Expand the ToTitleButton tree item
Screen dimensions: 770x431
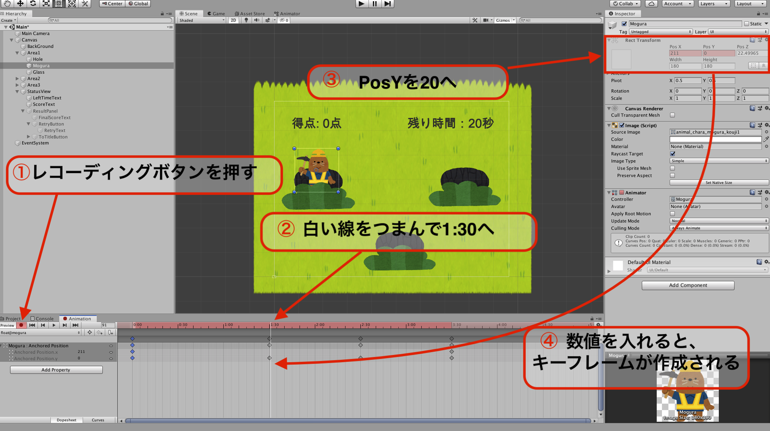click(29, 137)
